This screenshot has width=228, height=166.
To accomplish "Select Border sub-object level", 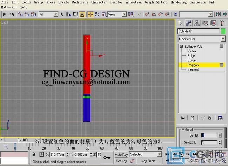I will 192,60.
